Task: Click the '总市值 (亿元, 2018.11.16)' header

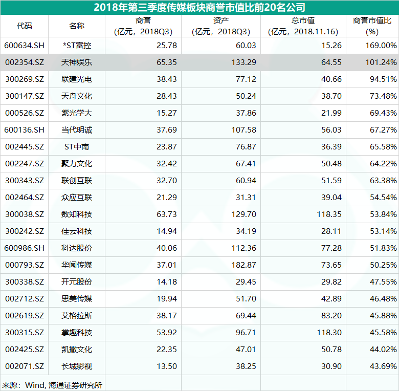Action: (x=303, y=26)
